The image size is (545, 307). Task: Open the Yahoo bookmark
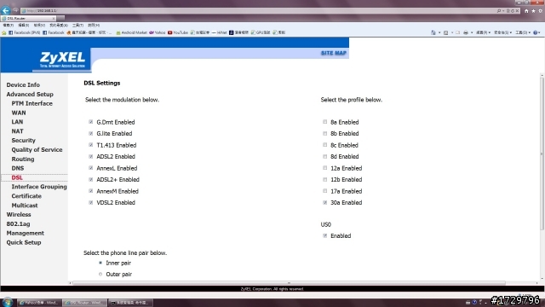(157, 32)
